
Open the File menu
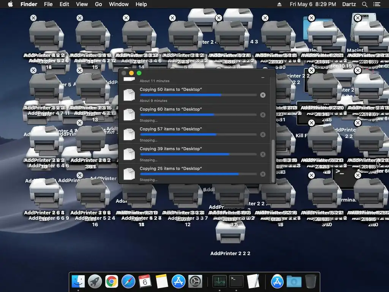(48, 4)
